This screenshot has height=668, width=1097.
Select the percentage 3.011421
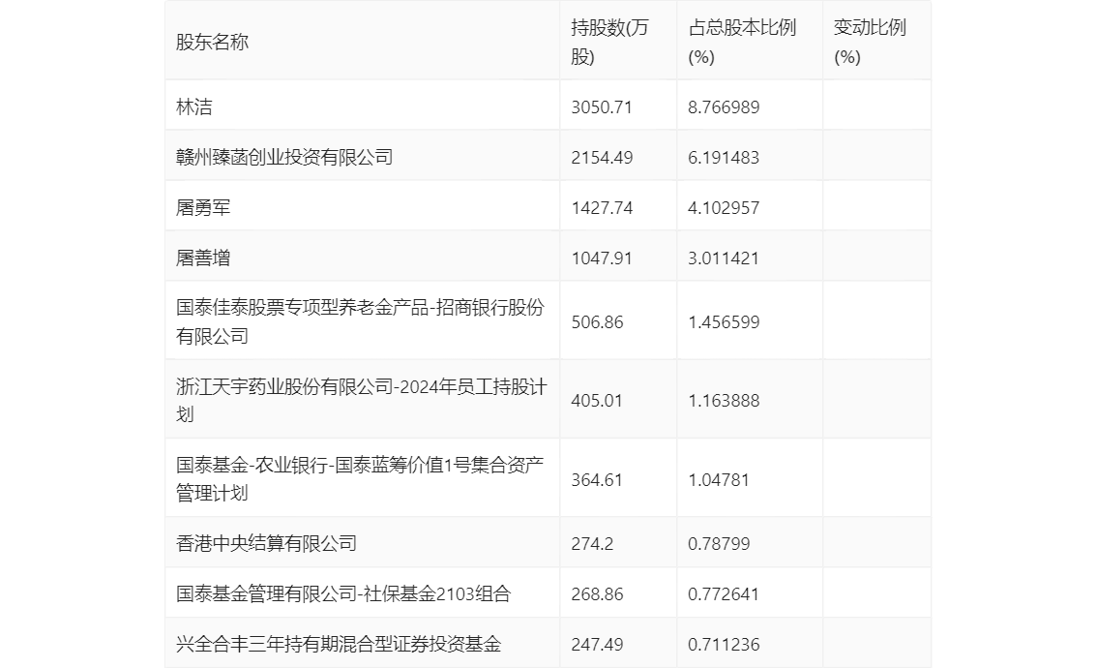point(724,258)
